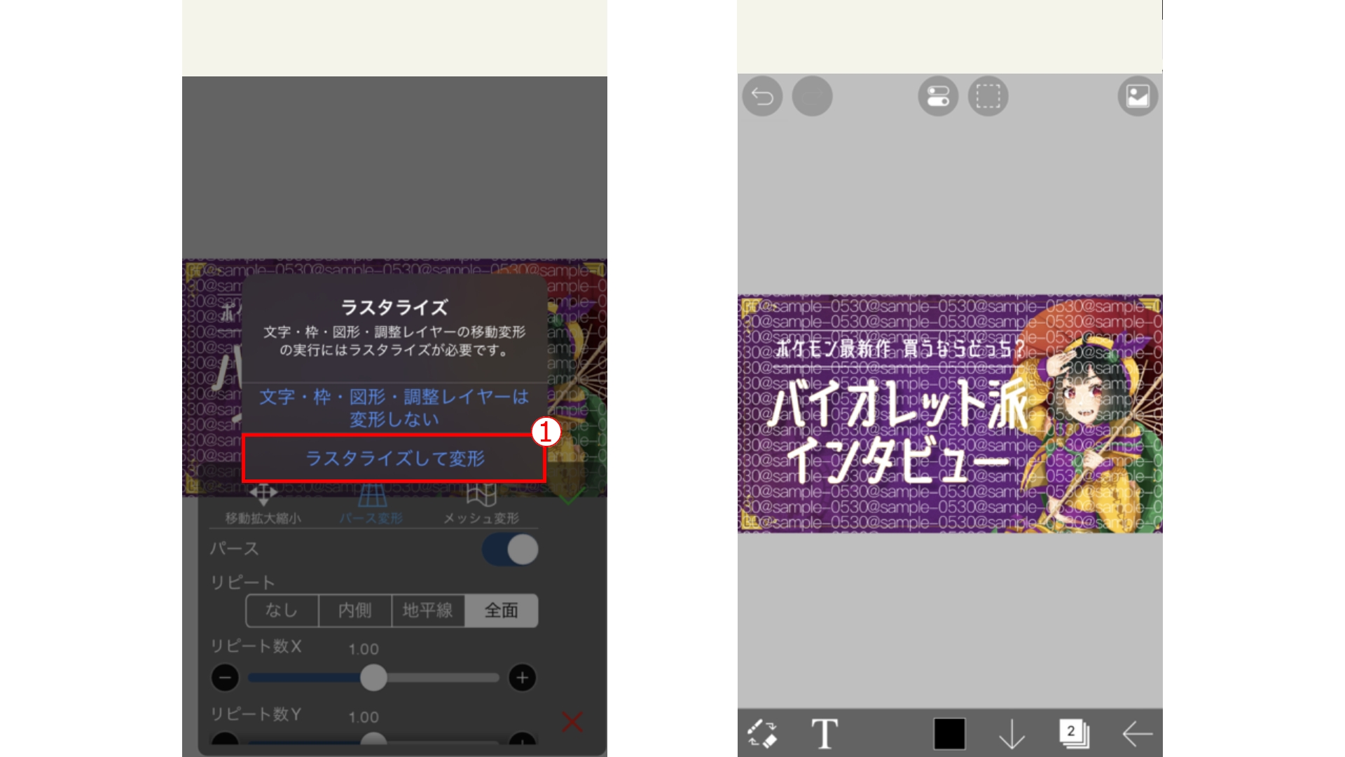Click the red X to cancel transform
Screen dimensions: 1345x757
point(572,723)
